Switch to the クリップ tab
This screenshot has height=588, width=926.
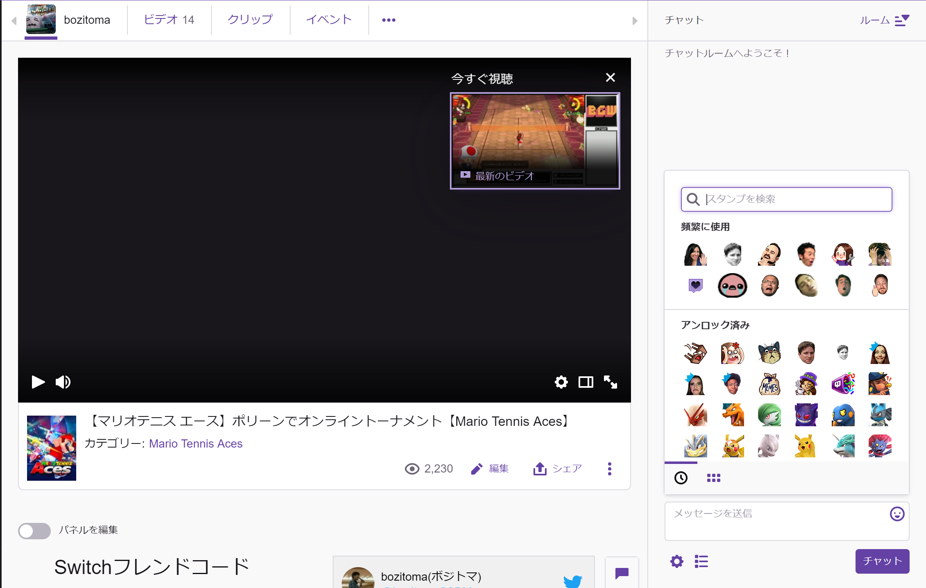(x=250, y=20)
